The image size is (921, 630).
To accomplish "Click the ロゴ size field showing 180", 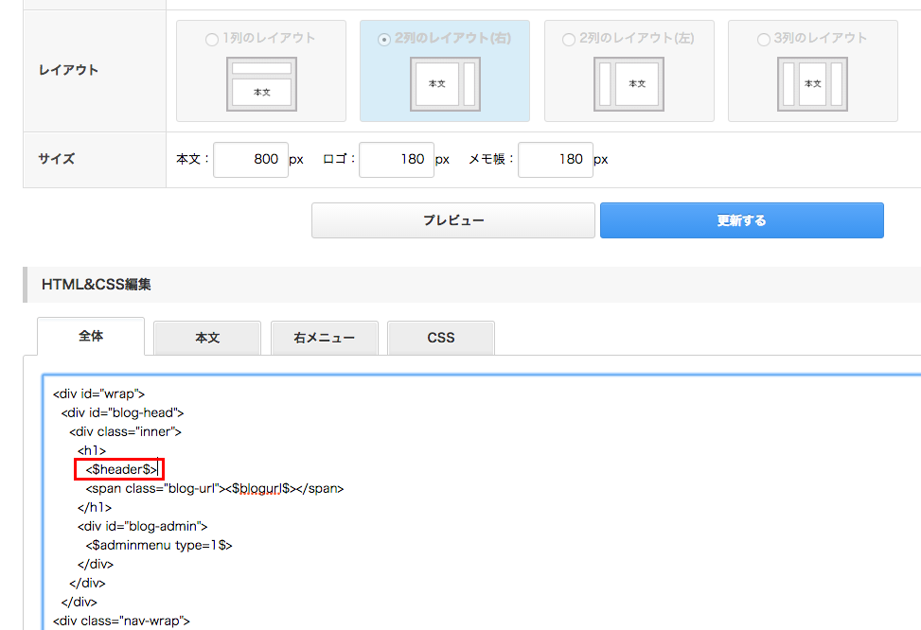I will pyautogui.click(x=397, y=159).
